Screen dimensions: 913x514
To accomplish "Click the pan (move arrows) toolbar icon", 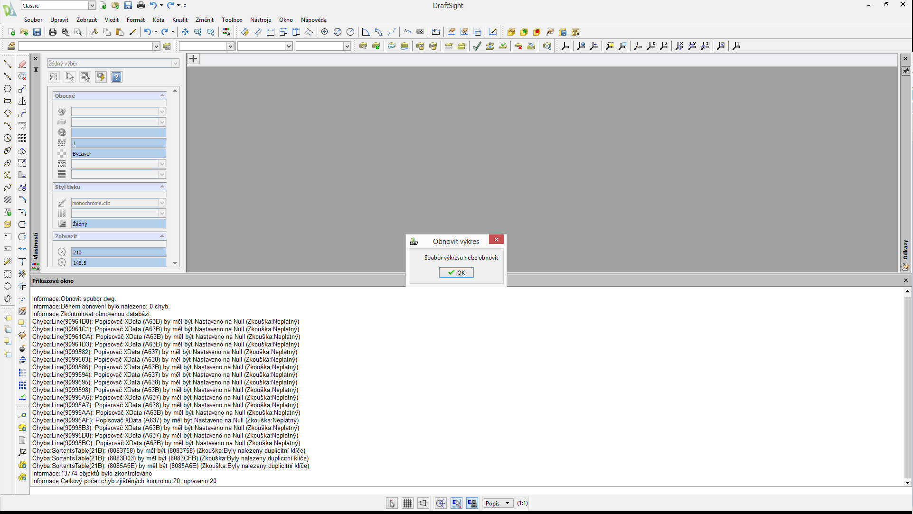I will [x=185, y=32].
